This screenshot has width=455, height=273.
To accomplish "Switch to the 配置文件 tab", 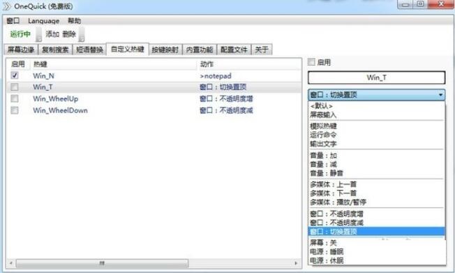I will (234, 50).
